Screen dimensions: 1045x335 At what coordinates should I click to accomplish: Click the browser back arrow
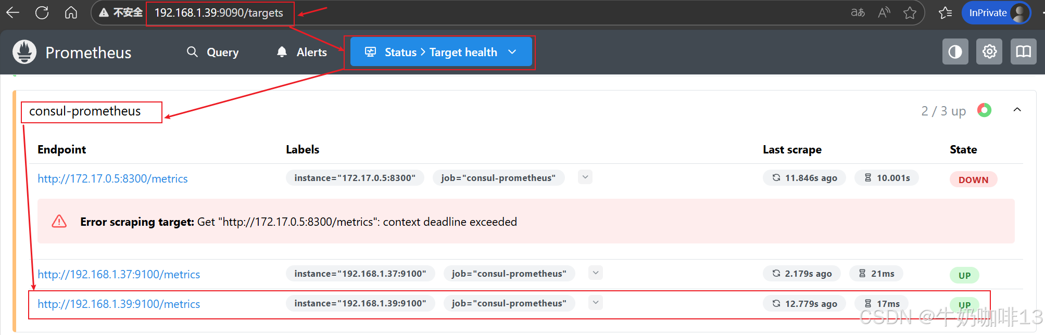(12, 12)
